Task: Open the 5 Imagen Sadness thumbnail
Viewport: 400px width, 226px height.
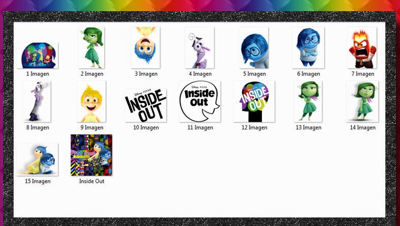Action: 254,47
